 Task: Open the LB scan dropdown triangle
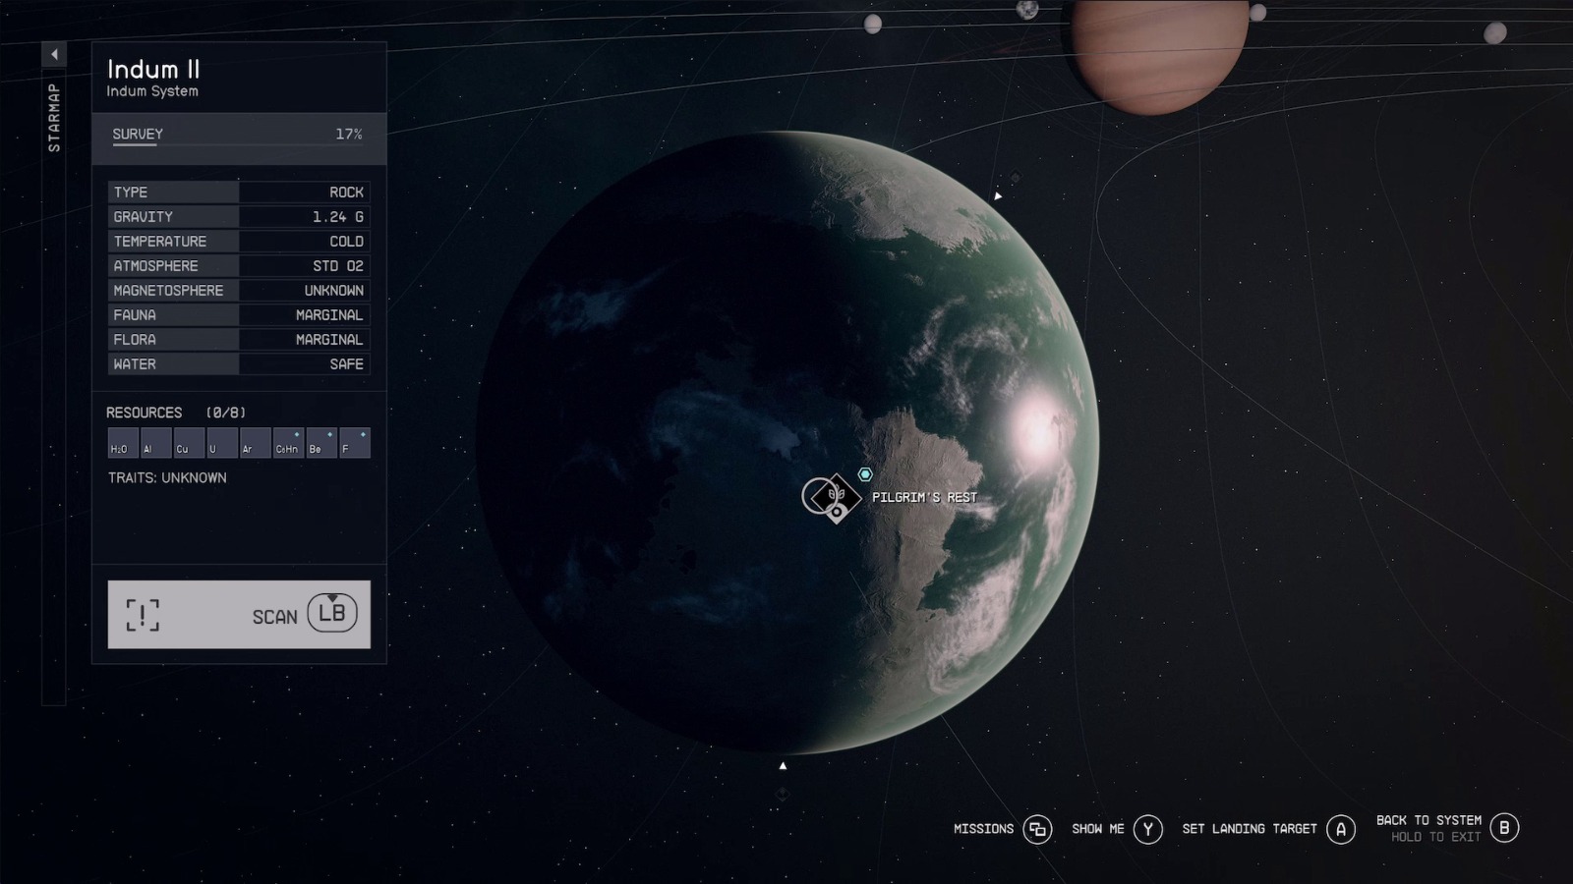pos(331,599)
